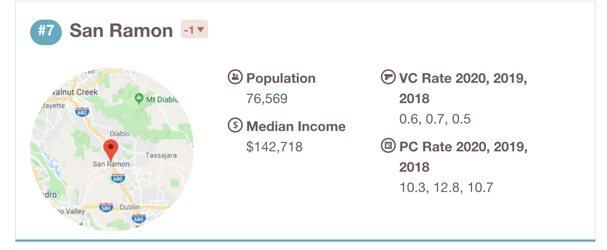
Task: Click the PC Rate property crime icon
Action: click(388, 145)
